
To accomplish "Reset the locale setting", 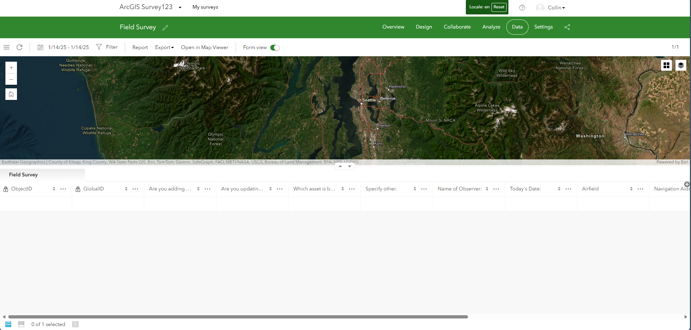I will 499,7.
